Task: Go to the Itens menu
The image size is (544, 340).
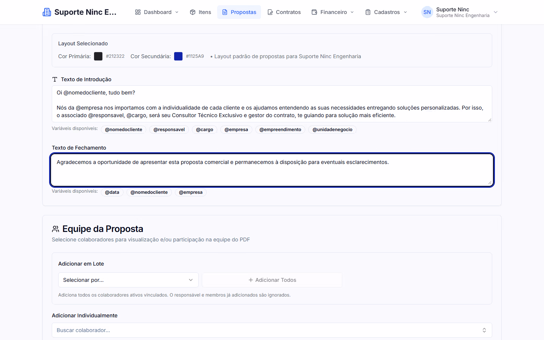Action: tap(200, 12)
